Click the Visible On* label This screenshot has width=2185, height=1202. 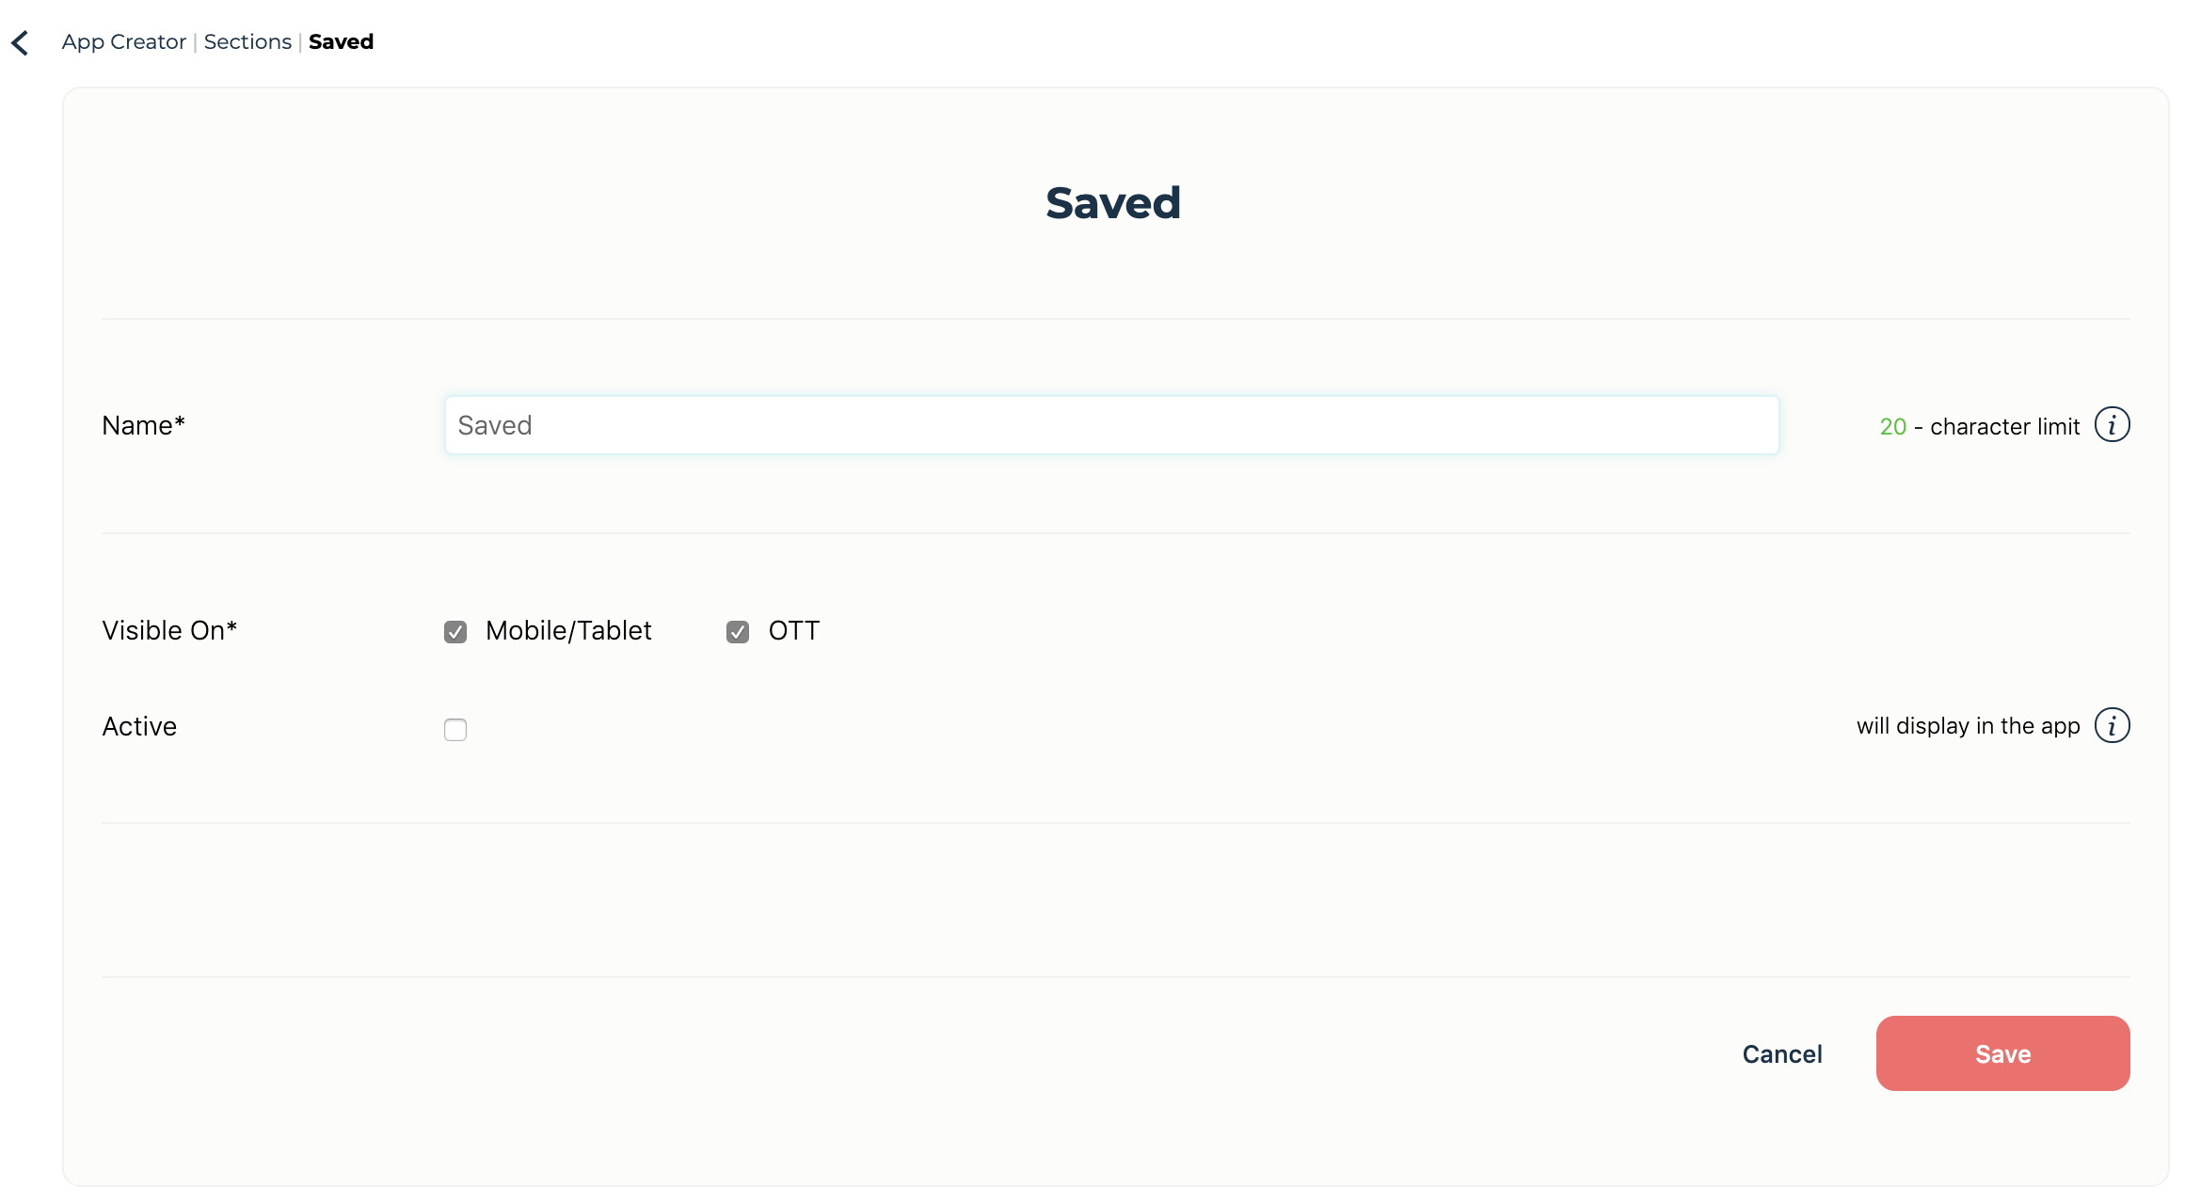pyautogui.click(x=169, y=630)
